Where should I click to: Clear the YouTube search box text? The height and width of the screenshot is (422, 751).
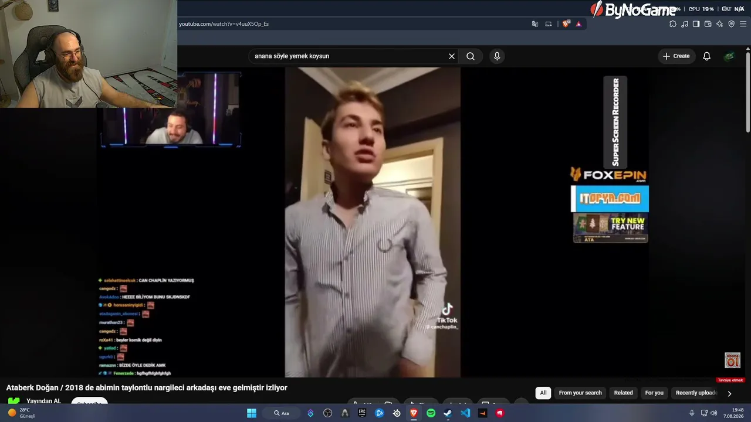click(452, 56)
